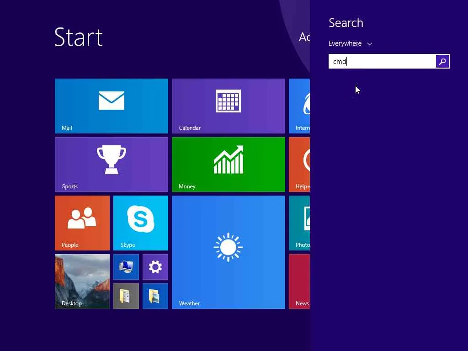Screen dimensions: 468x351
Task: Open the Money tile
Action: pyautogui.click(x=229, y=165)
